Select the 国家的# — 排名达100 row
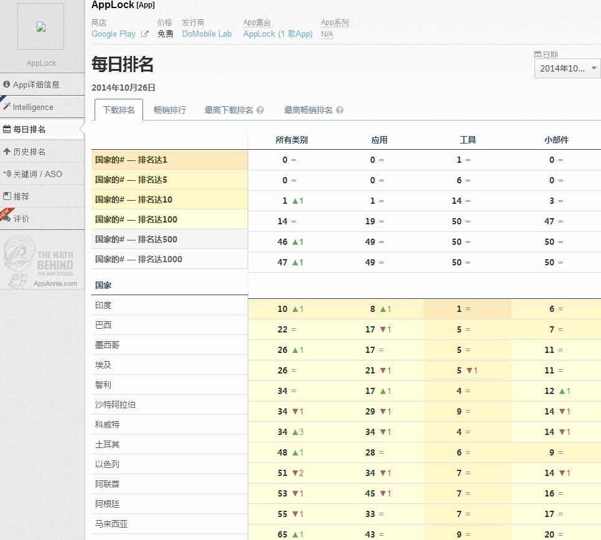Image resolution: width=601 pixels, height=540 pixels. tap(169, 220)
